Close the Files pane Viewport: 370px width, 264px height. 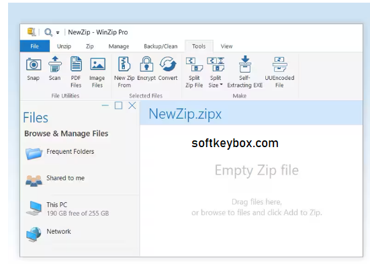pyautogui.click(x=132, y=105)
